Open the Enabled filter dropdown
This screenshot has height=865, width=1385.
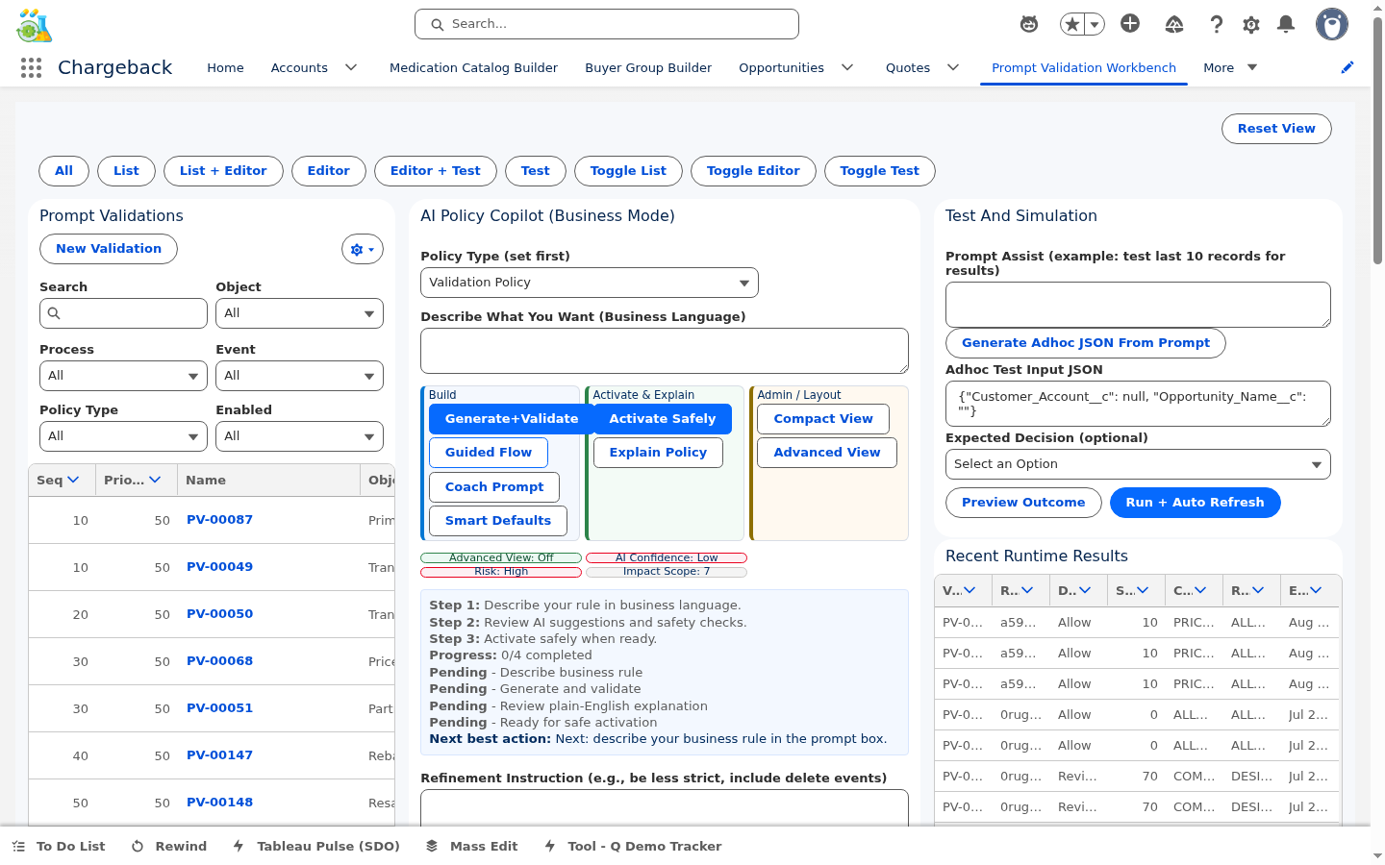coord(299,436)
